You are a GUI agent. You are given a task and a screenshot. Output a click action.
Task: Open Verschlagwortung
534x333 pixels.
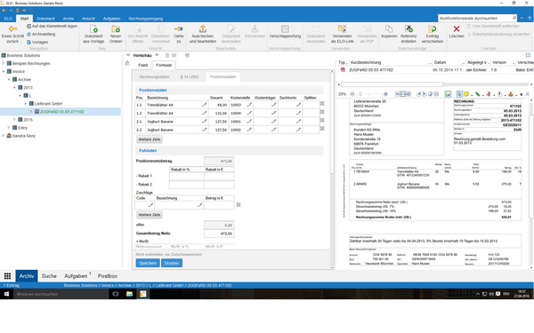285,32
